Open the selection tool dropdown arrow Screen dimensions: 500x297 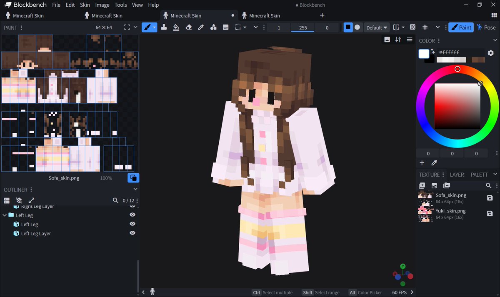(x=245, y=27)
